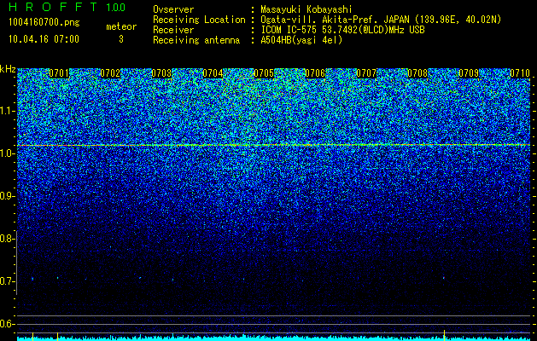Click the 0704 time marker
This screenshot has width=537, height=341.
[213, 73]
